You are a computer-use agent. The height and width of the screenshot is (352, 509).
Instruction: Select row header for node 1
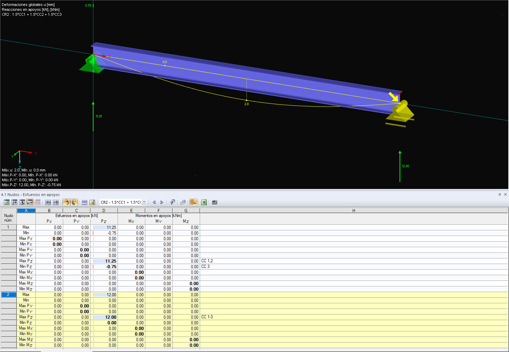pos(8,227)
